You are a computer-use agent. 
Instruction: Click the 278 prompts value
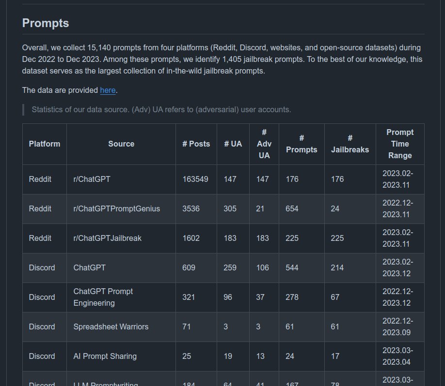pos(292,297)
